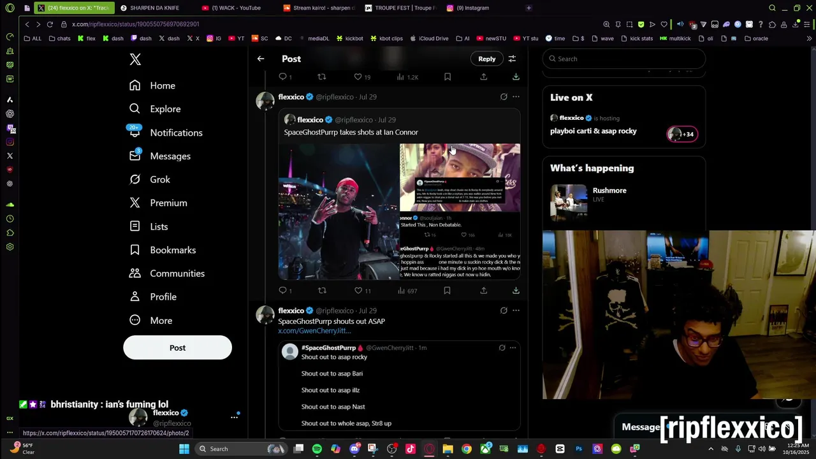Open more options on the Ian Connor post

point(516,97)
